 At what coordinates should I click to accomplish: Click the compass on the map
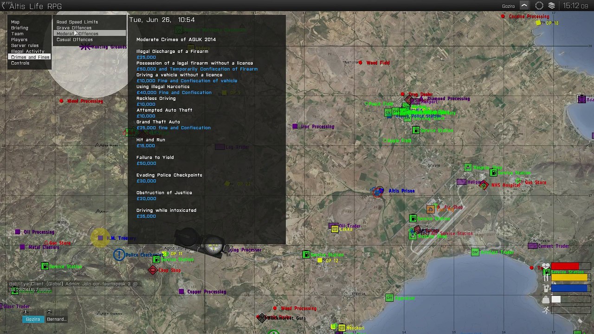(x=200, y=243)
